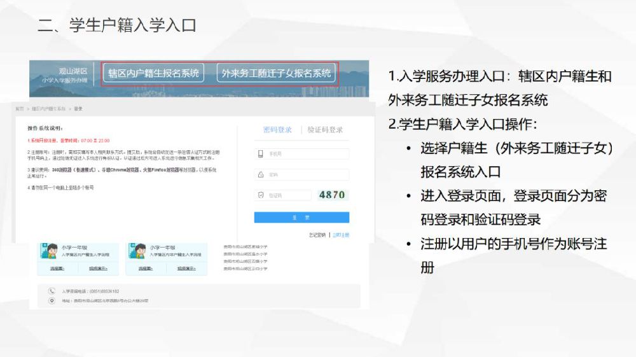Go to 首页 in the breadcrumb
Viewport: 636px width, 357px height.
[x=20, y=109]
